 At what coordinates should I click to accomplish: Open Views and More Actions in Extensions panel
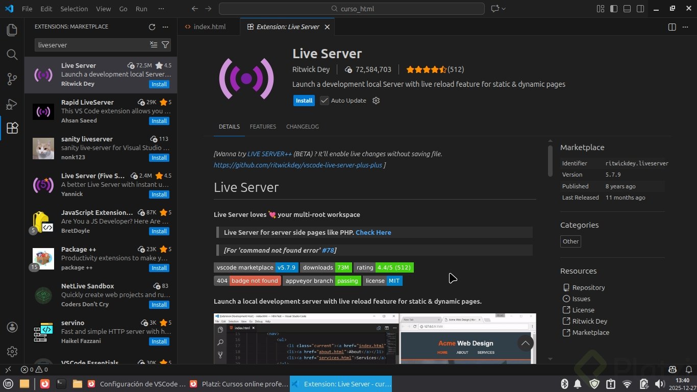[165, 27]
